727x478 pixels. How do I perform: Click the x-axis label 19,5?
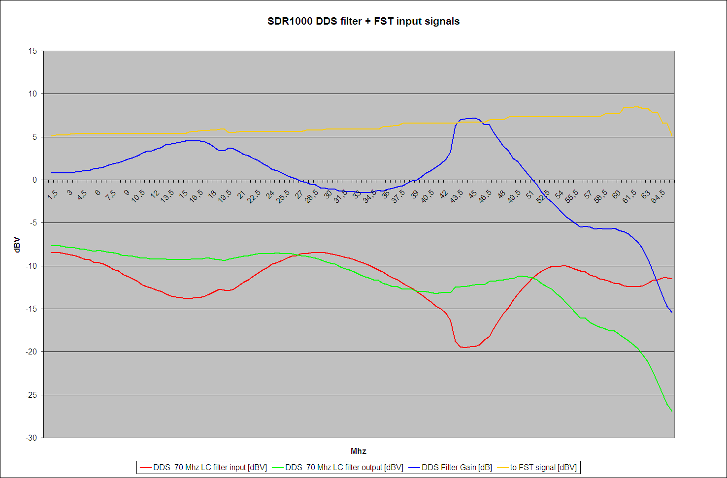click(225, 195)
